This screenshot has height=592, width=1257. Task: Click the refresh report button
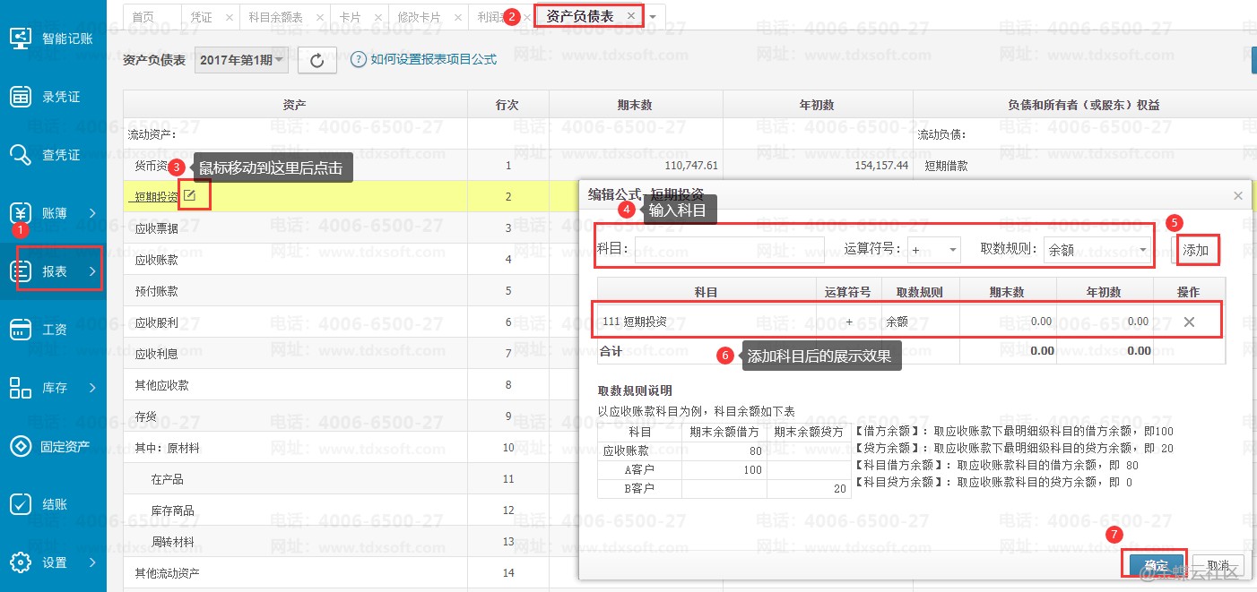[316, 60]
